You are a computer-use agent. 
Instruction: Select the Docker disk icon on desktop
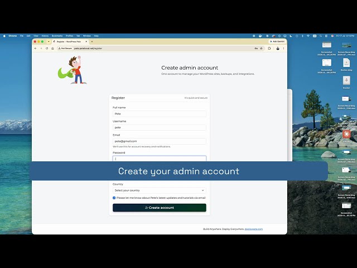pos(346,82)
